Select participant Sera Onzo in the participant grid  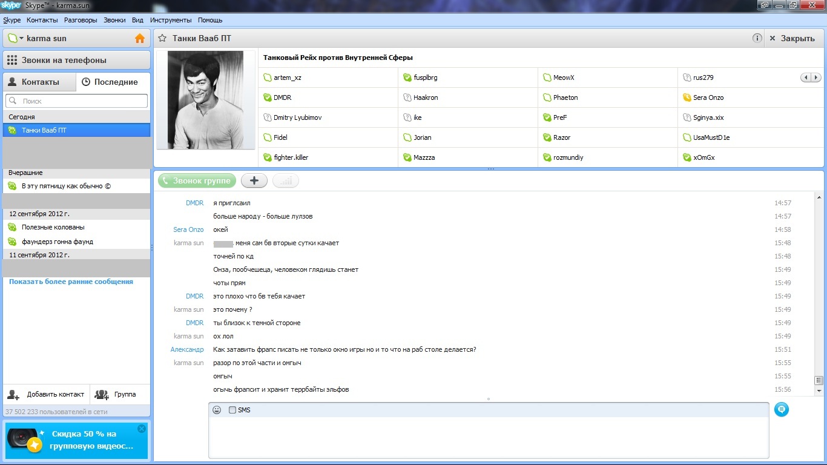click(708, 97)
